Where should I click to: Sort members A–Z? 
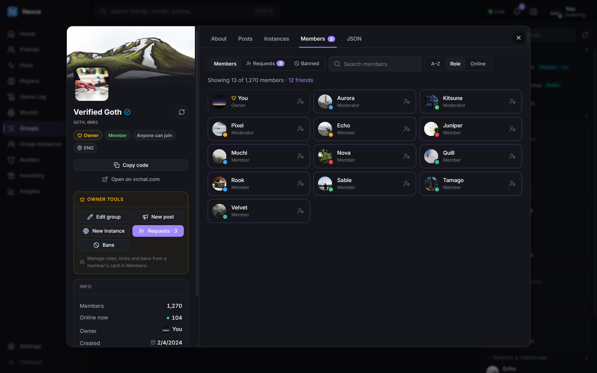coord(435,64)
